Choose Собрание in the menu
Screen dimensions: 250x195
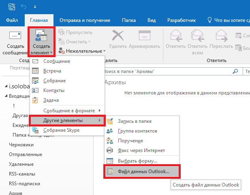click(67, 81)
